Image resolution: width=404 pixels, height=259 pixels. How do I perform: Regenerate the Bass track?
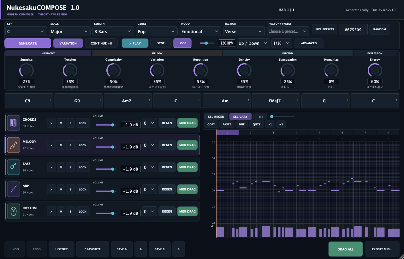[x=167, y=167]
